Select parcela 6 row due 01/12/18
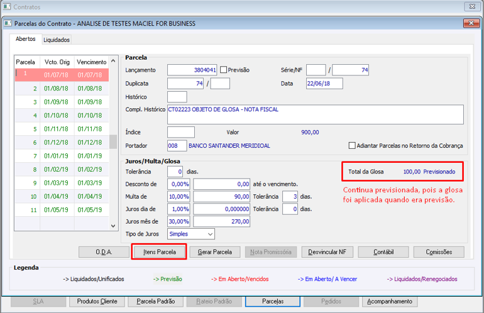 pos(62,142)
